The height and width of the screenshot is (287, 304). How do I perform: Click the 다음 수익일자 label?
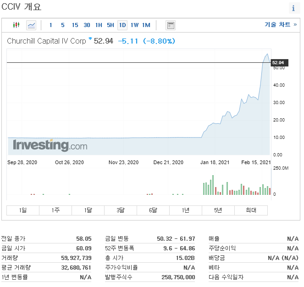tap(226, 277)
